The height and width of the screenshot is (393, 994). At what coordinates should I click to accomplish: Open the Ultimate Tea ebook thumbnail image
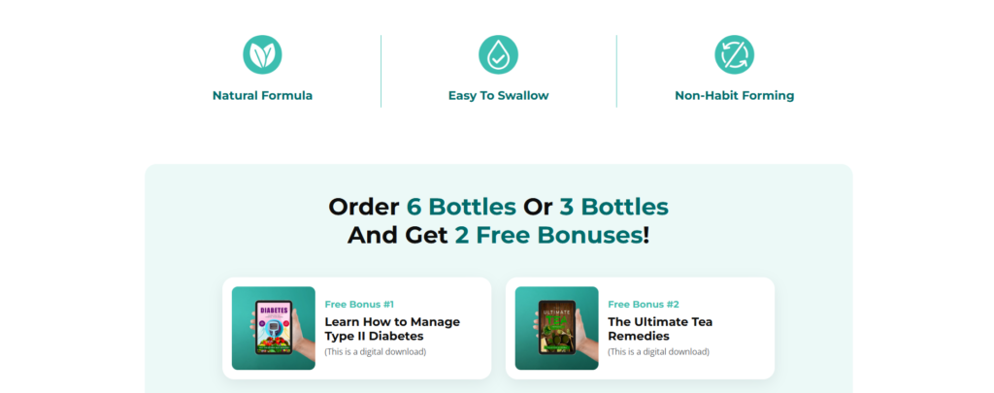[556, 328]
